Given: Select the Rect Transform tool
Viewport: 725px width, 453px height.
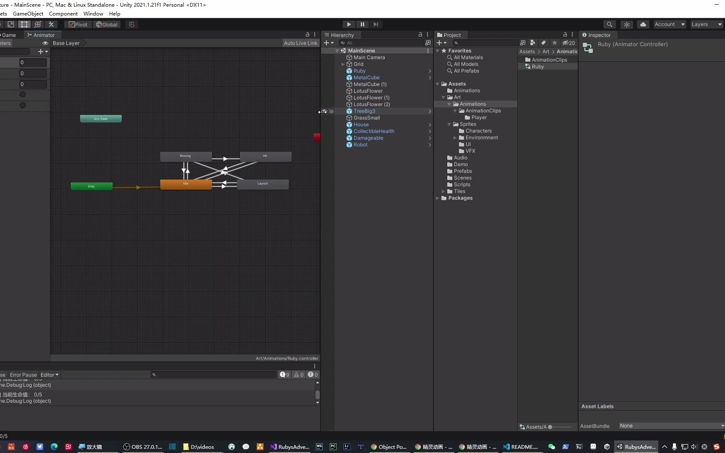Looking at the screenshot, I should tap(24, 24).
